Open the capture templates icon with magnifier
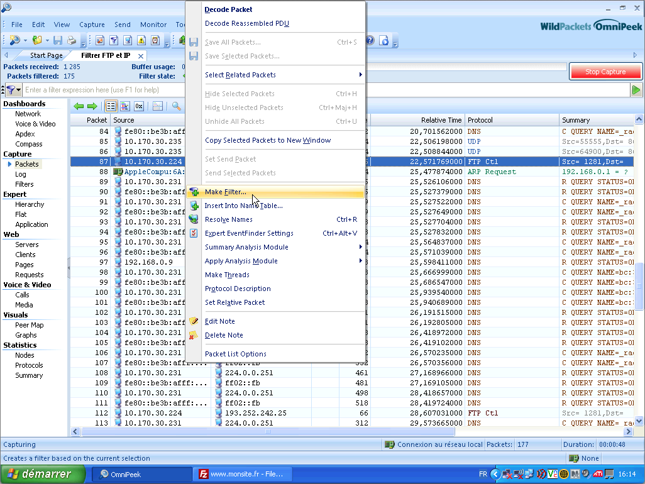645x484 pixels. (x=100, y=40)
